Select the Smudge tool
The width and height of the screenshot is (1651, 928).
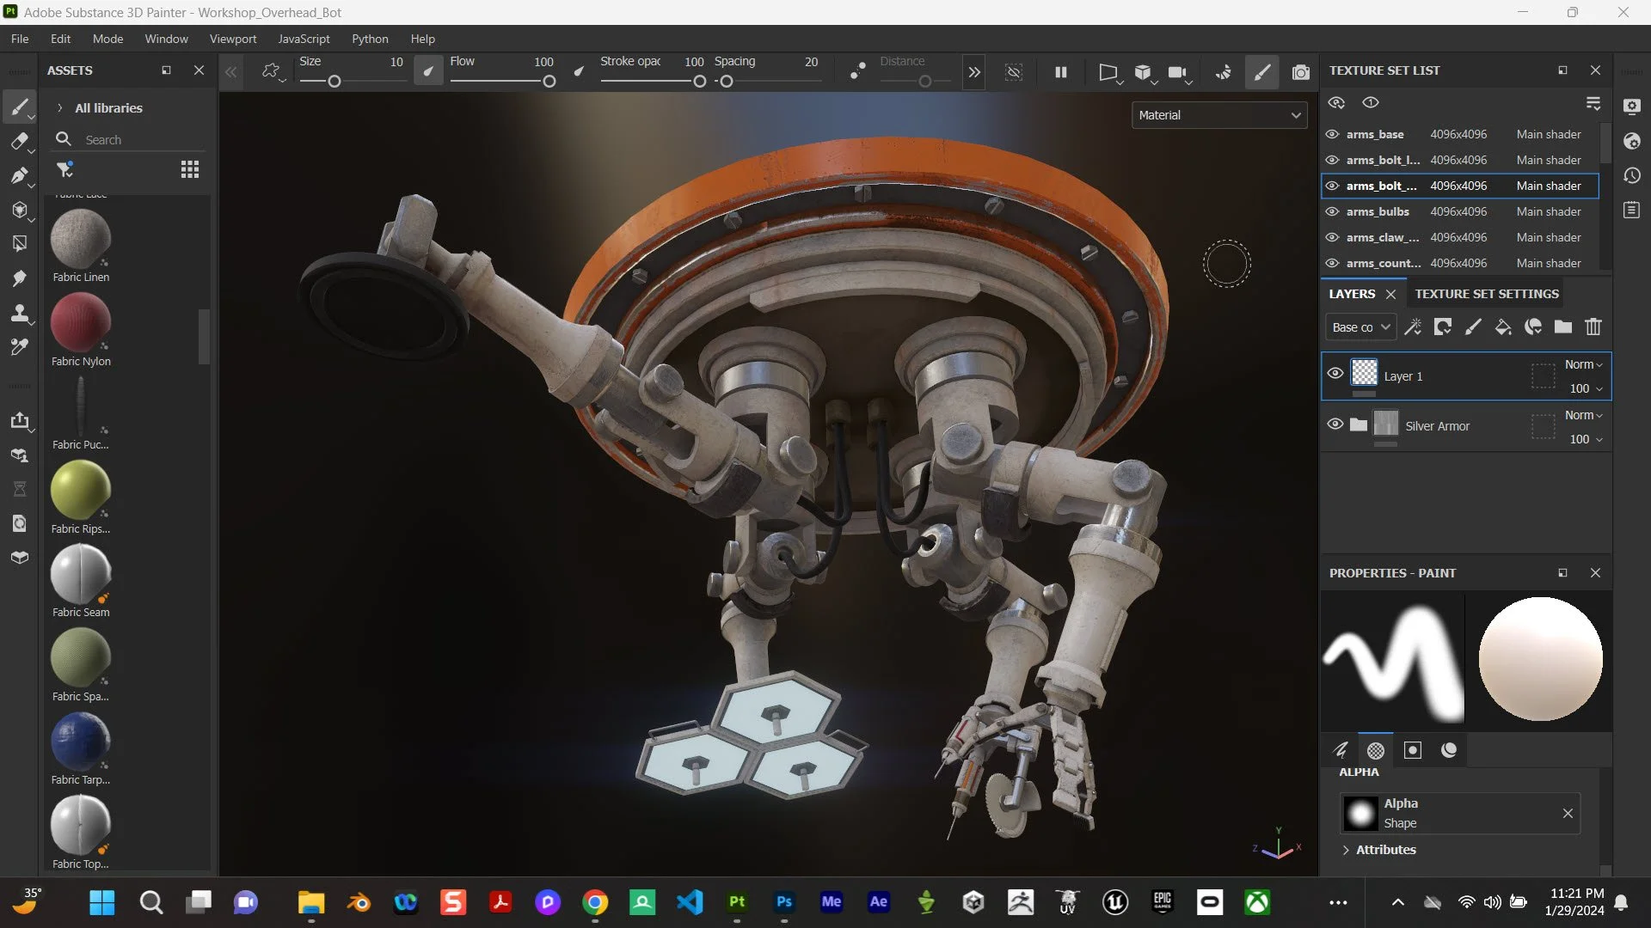coord(19,278)
